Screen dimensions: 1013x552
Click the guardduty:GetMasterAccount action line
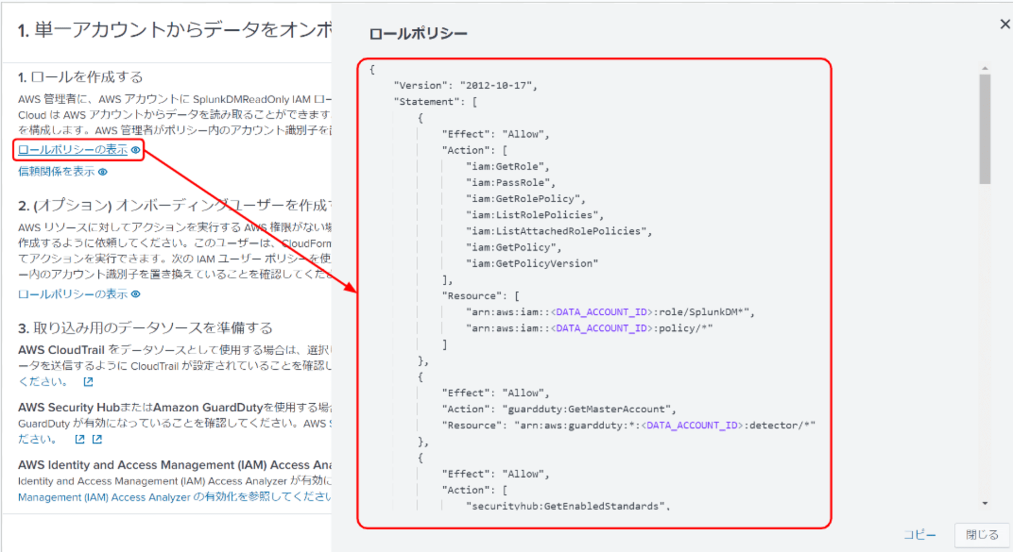(559, 409)
